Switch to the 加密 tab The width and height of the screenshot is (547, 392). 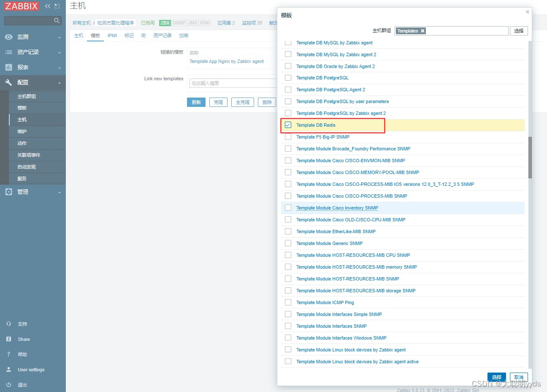184,35
